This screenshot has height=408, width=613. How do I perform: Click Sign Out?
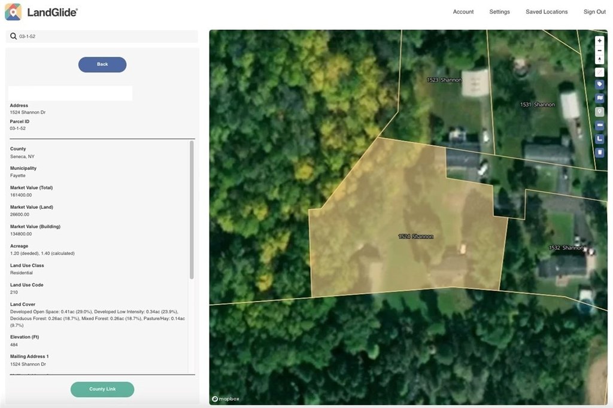[x=594, y=12]
